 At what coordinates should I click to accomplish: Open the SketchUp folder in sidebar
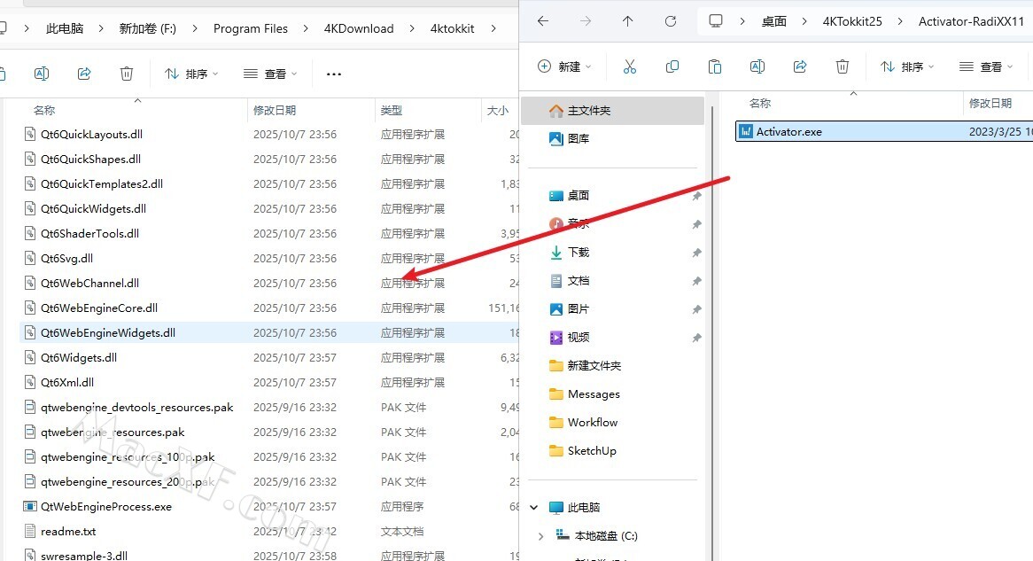pyautogui.click(x=591, y=451)
